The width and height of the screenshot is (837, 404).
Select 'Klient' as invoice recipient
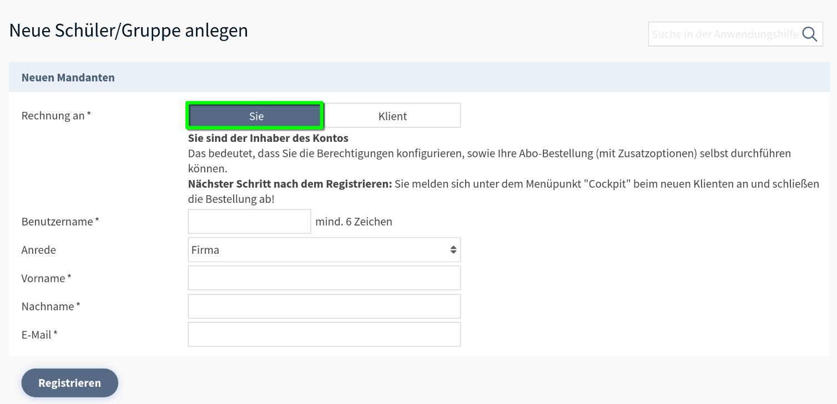392,116
